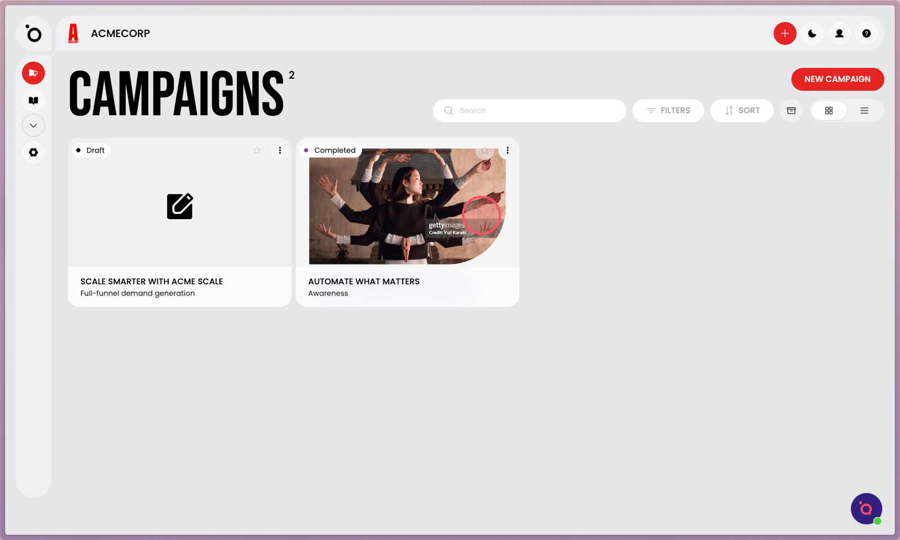Viewport: 900px width, 540px height.
Task: Open Automate What Matters campaign thumbnail
Action: [x=407, y=206]
